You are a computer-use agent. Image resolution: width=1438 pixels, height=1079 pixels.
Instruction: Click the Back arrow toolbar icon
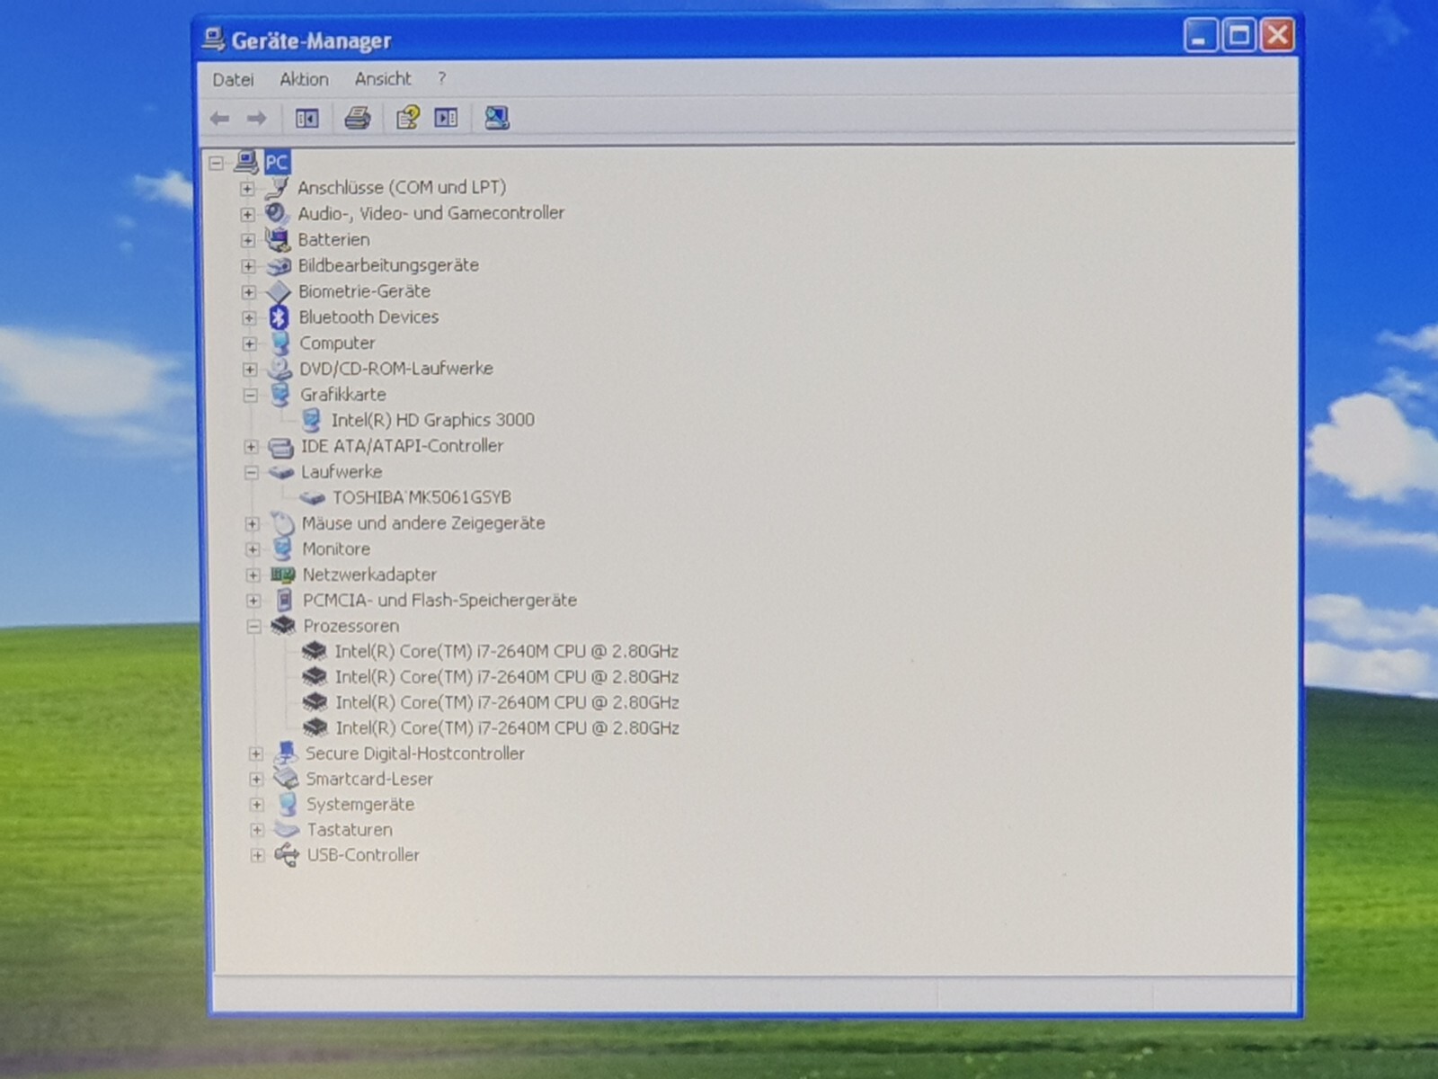pyautogui.click(x=219, y=118)
